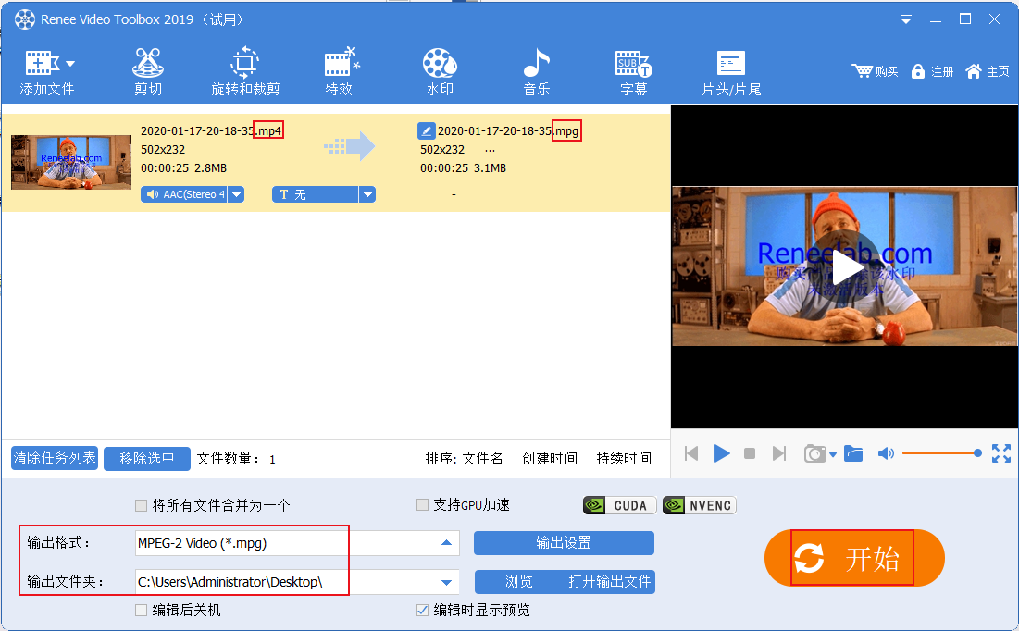Open the title bar options dropdown menu
The image size is (1019, 631).
coord(906,20)
